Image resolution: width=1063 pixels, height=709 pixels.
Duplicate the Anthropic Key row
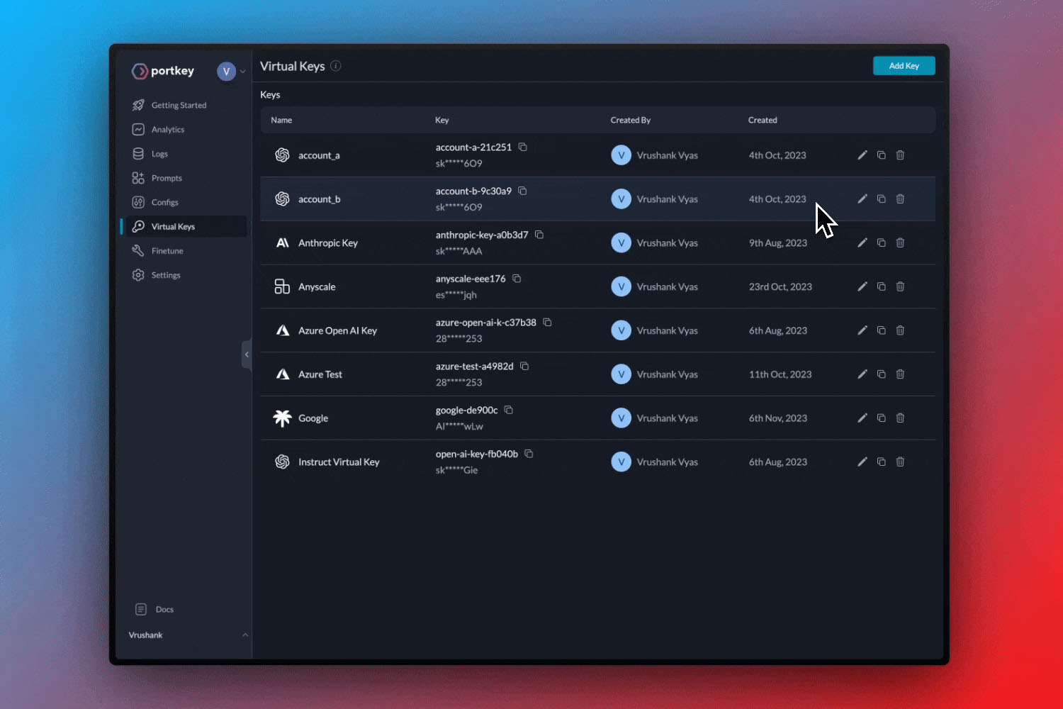(x=882, y=242)
